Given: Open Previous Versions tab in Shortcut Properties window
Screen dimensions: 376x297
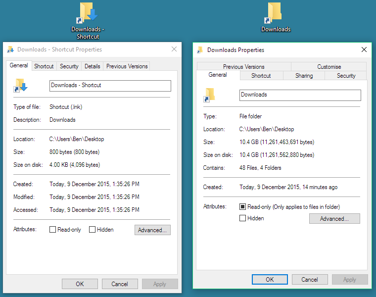Looking at the screenshot, I should point(127,66).
